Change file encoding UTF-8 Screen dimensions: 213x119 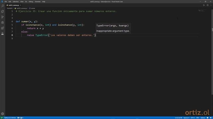(x=193, y=118)
